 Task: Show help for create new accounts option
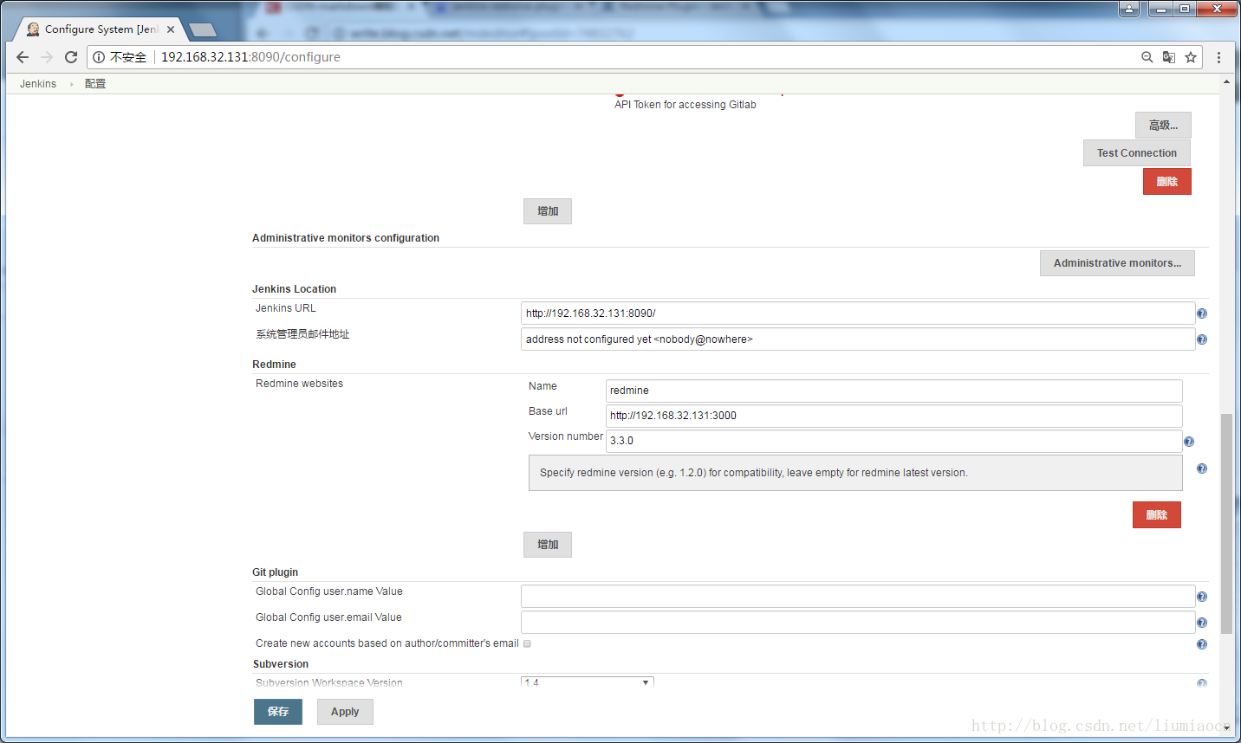pos(1202,644)
